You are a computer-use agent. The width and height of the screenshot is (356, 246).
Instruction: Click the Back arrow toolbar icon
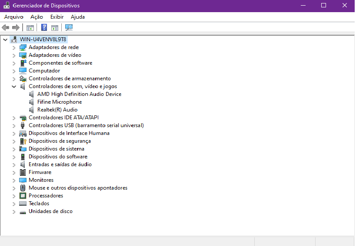tap(6, 28)
